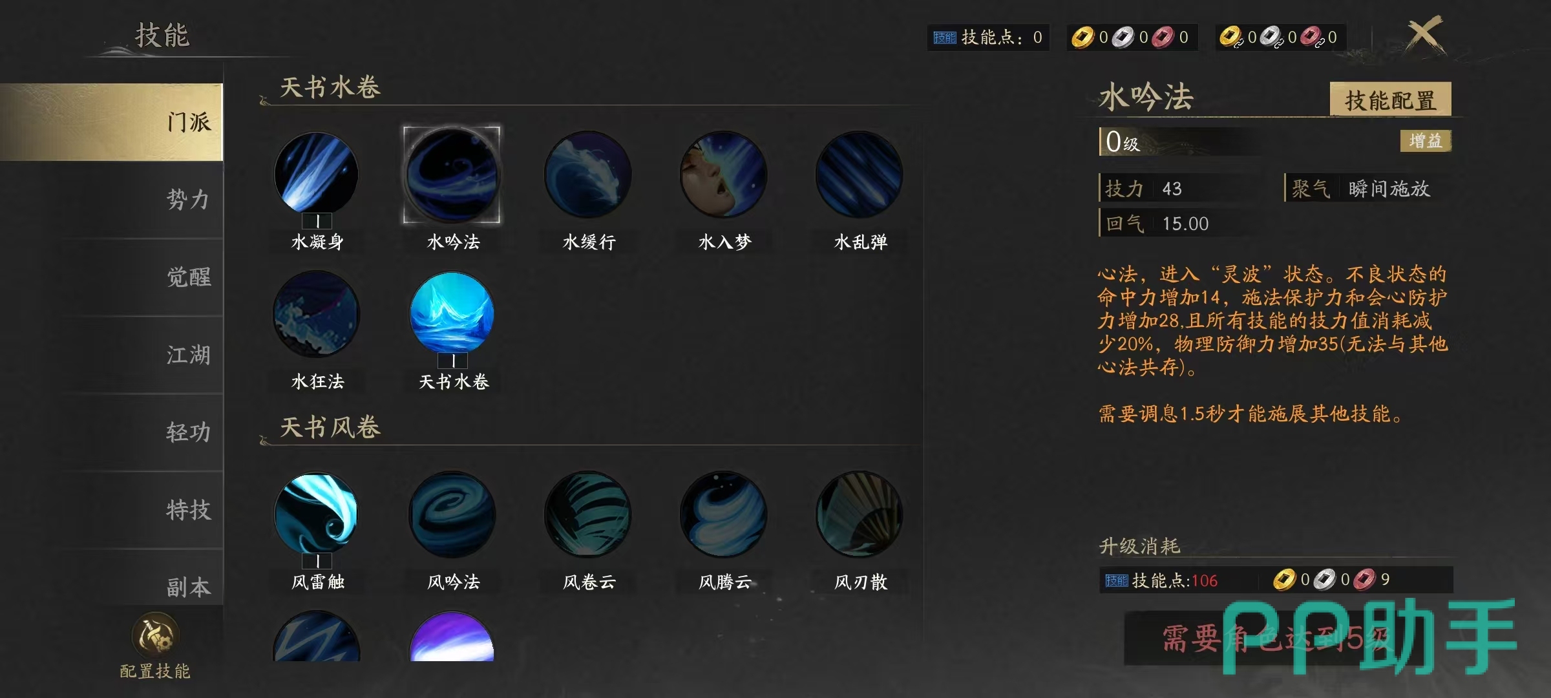This screenshot has height=698, width=1551.
Task: Choose the 水入梦 skill icon
Action: 723,174
